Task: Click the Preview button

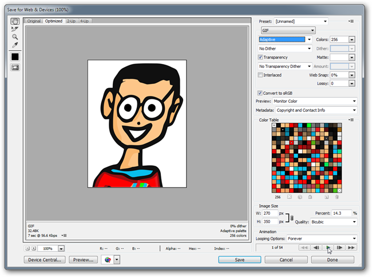Action: (x=83, y=260)
